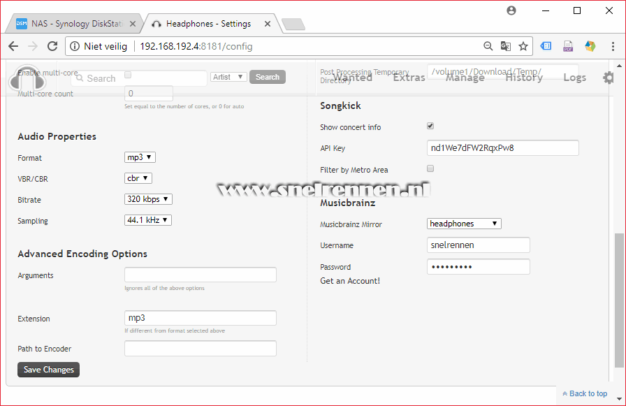This screenshot has height=406, width=626.
Task: Click the Musicbrainz Password field
Action: tap(479, 267)
